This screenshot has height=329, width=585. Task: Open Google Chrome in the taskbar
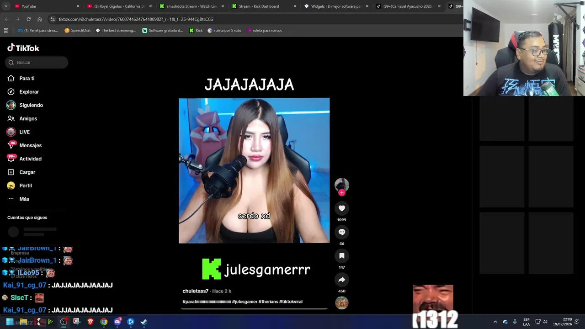point(104,322)
